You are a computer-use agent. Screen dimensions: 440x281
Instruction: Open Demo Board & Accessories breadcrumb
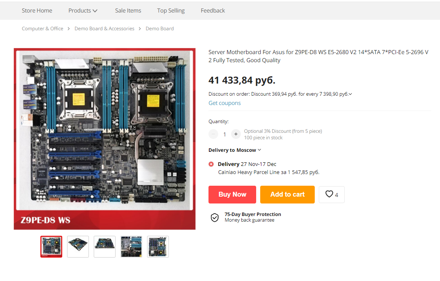click(104, 29)
